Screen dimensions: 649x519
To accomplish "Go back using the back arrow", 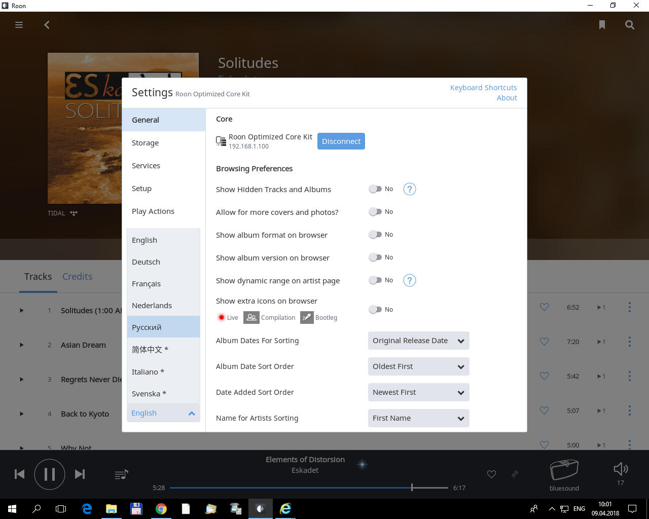I will [47, 25].
